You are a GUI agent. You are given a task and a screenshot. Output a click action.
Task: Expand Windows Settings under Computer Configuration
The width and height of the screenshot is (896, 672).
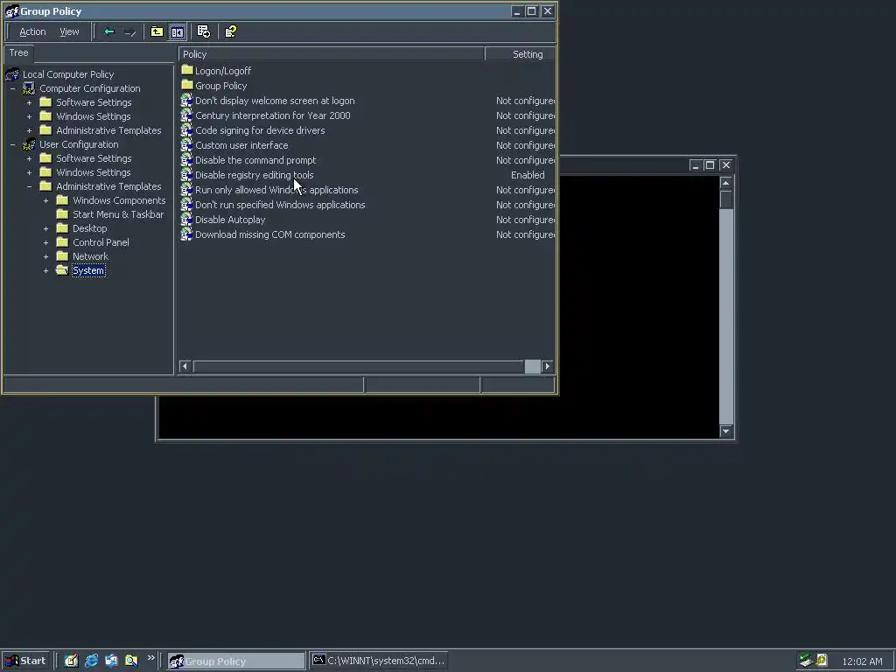pyautogui.click(x=29, y=116)
